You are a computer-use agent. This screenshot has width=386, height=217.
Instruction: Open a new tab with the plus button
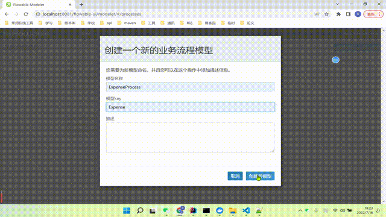pos(81,4)
